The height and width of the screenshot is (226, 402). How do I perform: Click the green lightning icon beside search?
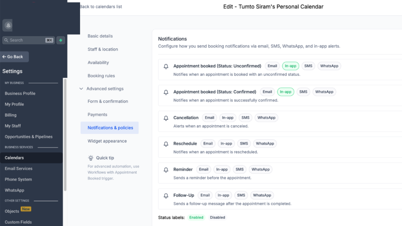(x=60, y=40)
